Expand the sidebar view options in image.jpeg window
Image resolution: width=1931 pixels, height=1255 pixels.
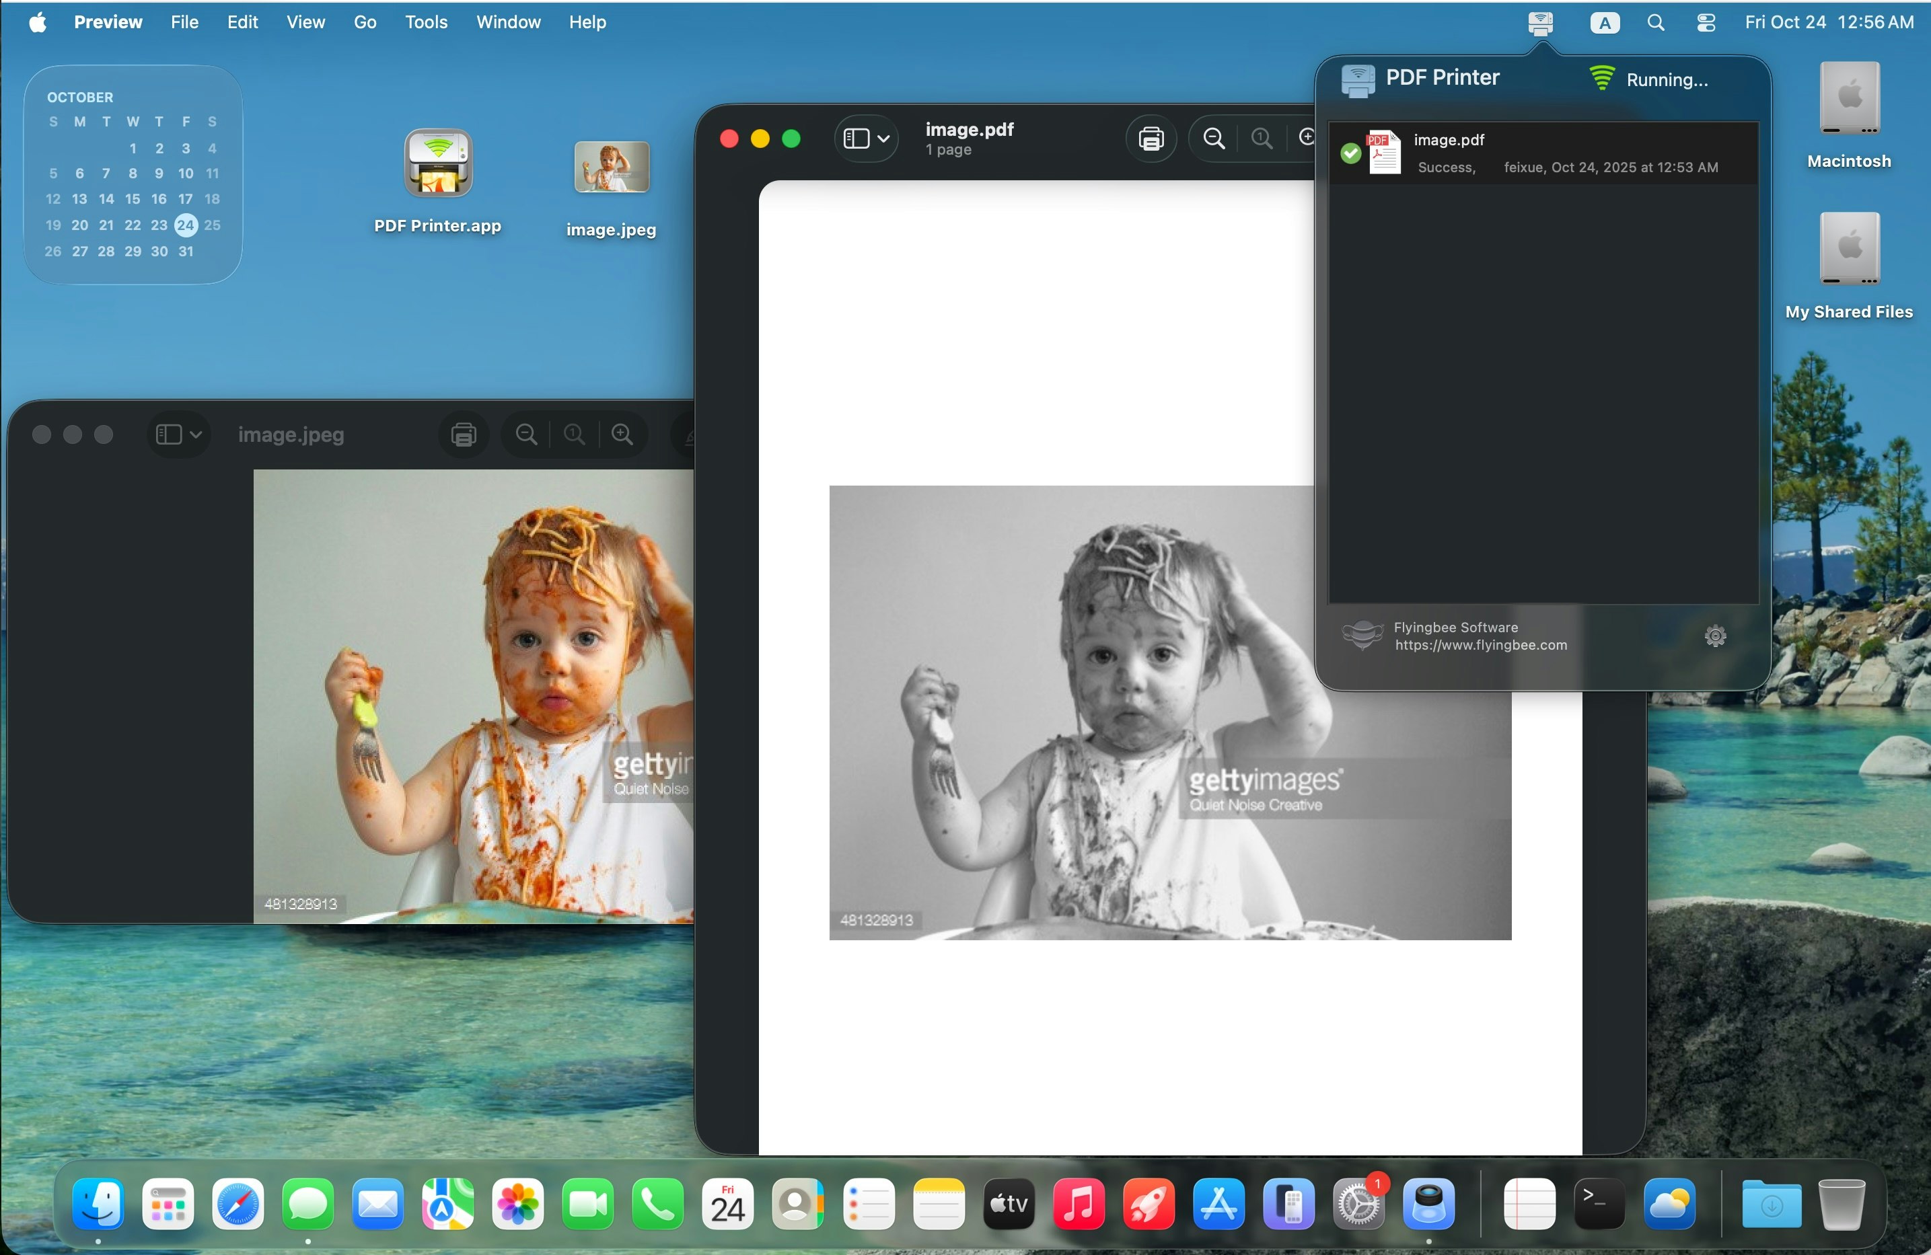196,434
